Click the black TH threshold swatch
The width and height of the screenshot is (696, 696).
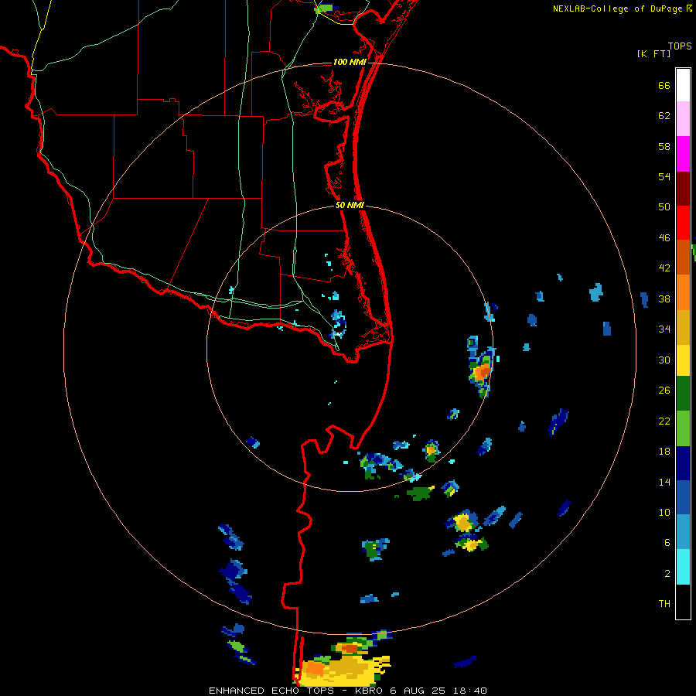[683, 602]
